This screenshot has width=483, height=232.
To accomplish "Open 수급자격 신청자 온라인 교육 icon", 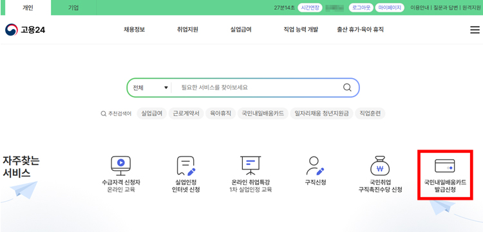I will pyautogui.click(x=121, y=166).
